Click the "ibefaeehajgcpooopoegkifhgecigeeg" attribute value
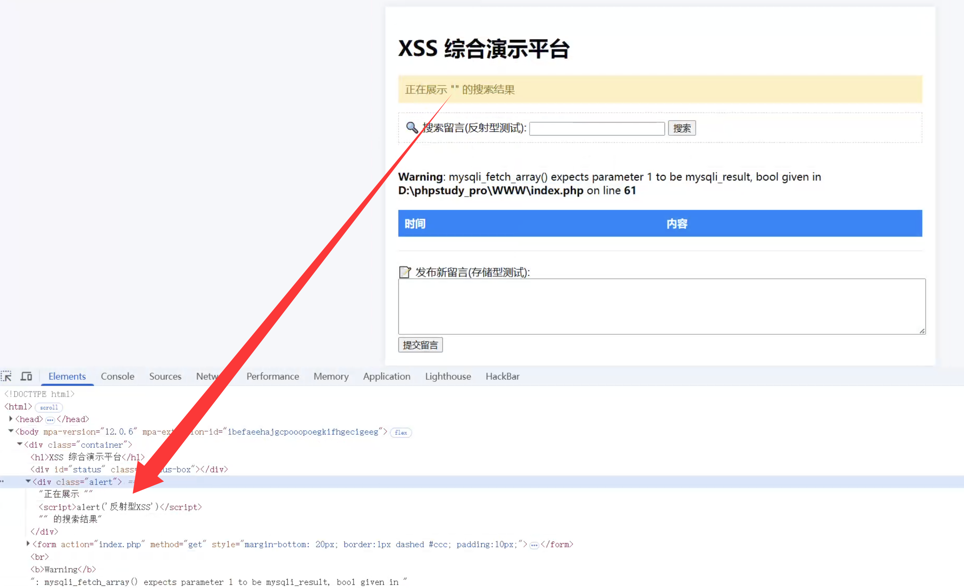 coord(303,432)
